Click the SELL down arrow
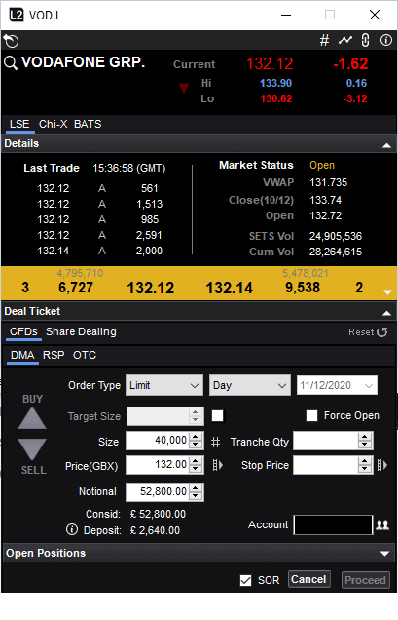 point(32,449)
